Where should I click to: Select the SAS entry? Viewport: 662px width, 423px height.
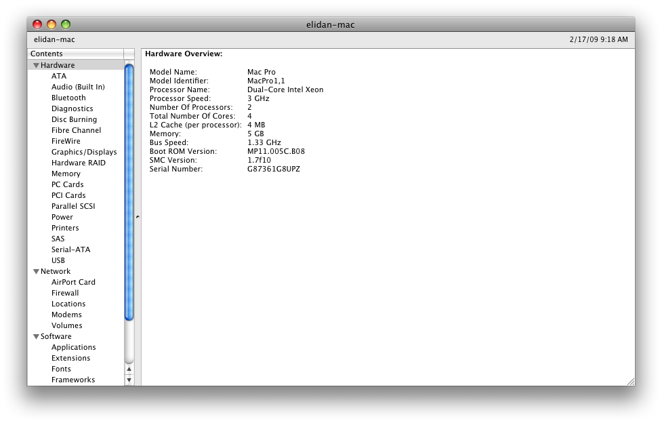[58, 239]
